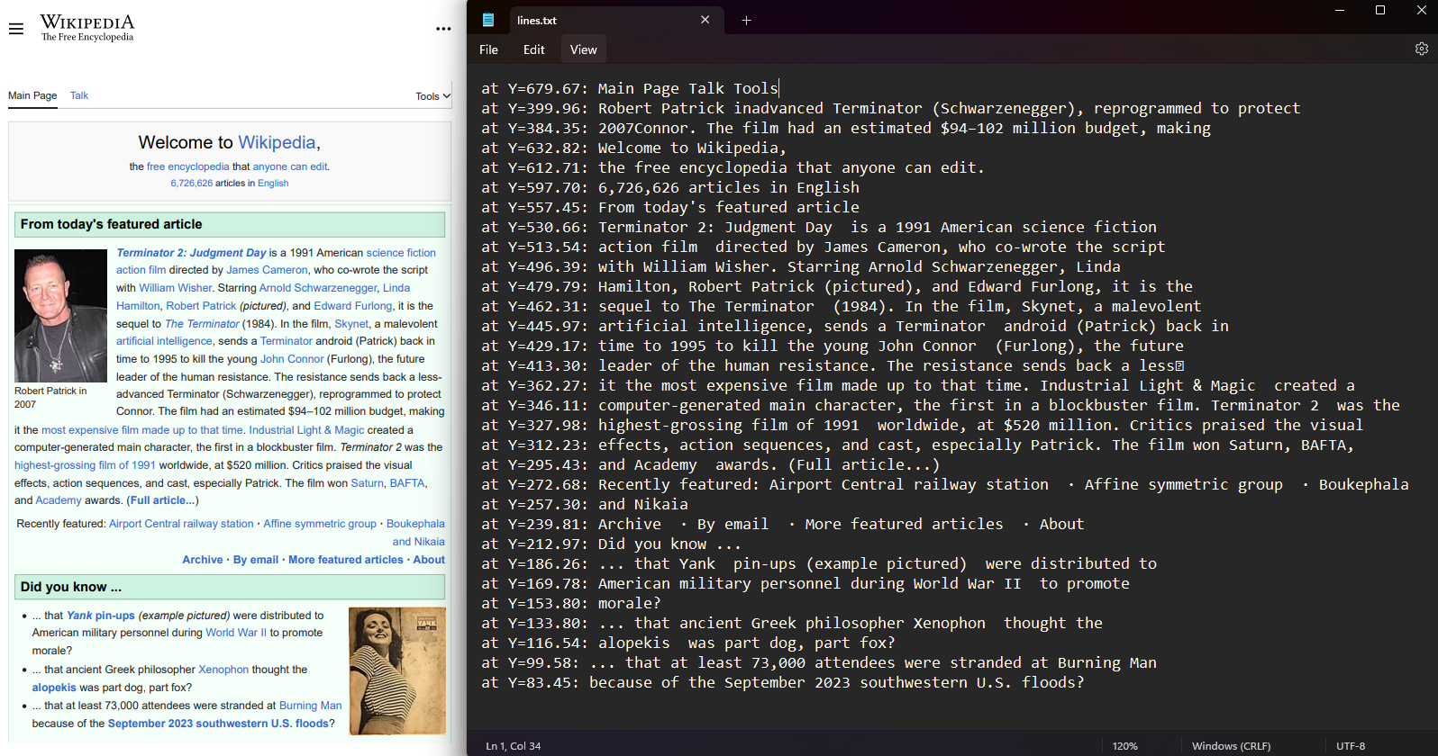Open the BAFTA link

407,483
